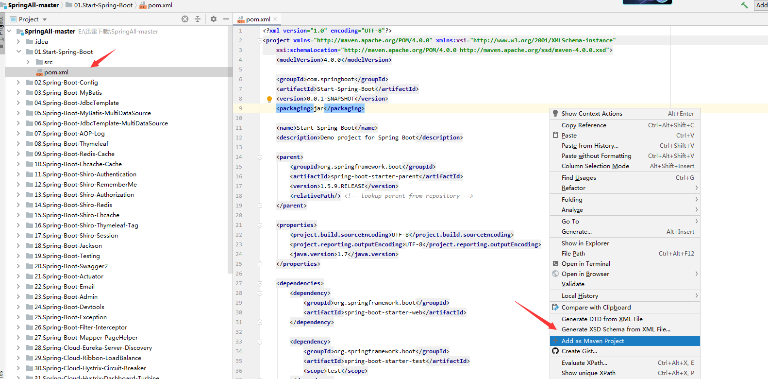Screen dimensions: 768x379
Task: Choose Generate DTD from XML File
Action: tap(625, 319)
